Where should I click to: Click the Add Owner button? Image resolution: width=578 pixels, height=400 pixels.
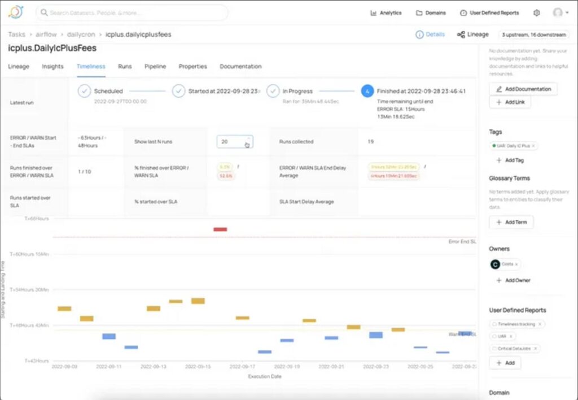(513, 280)
